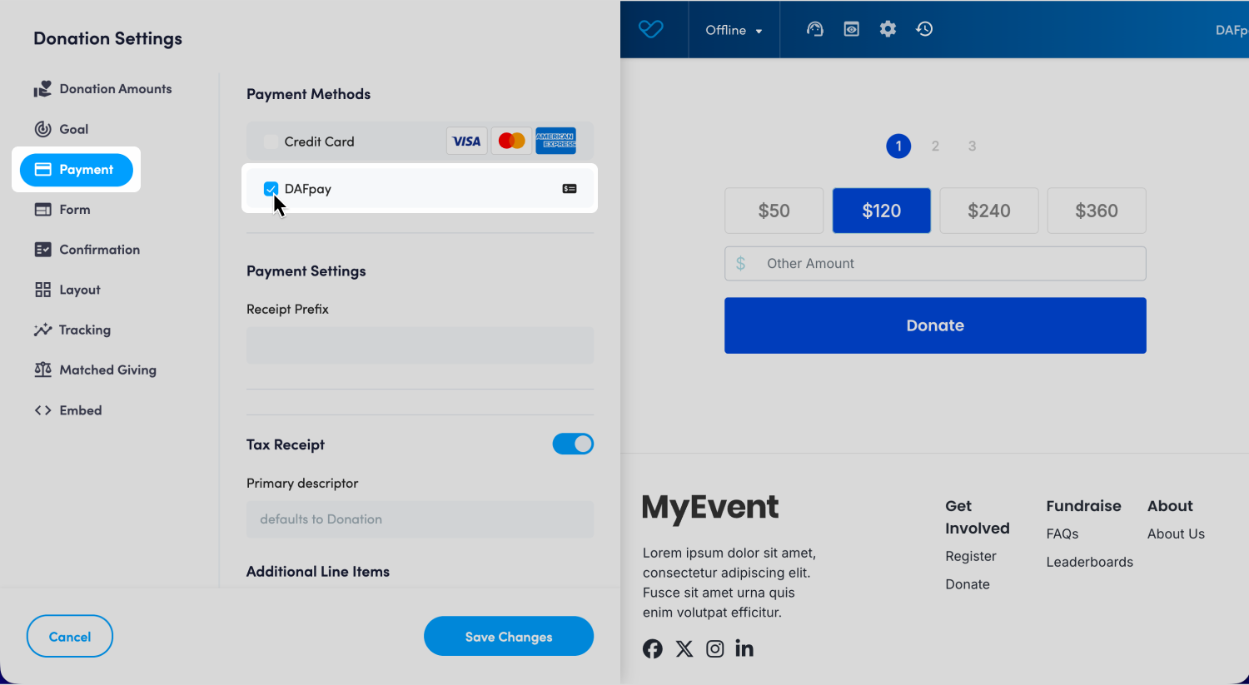This screenshot has width=1249, height=685.
Task: Expand the Offline status dropdown
Action: (734, 30)
